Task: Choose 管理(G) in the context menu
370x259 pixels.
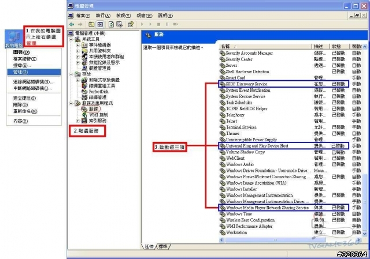Action: (34, 72)
